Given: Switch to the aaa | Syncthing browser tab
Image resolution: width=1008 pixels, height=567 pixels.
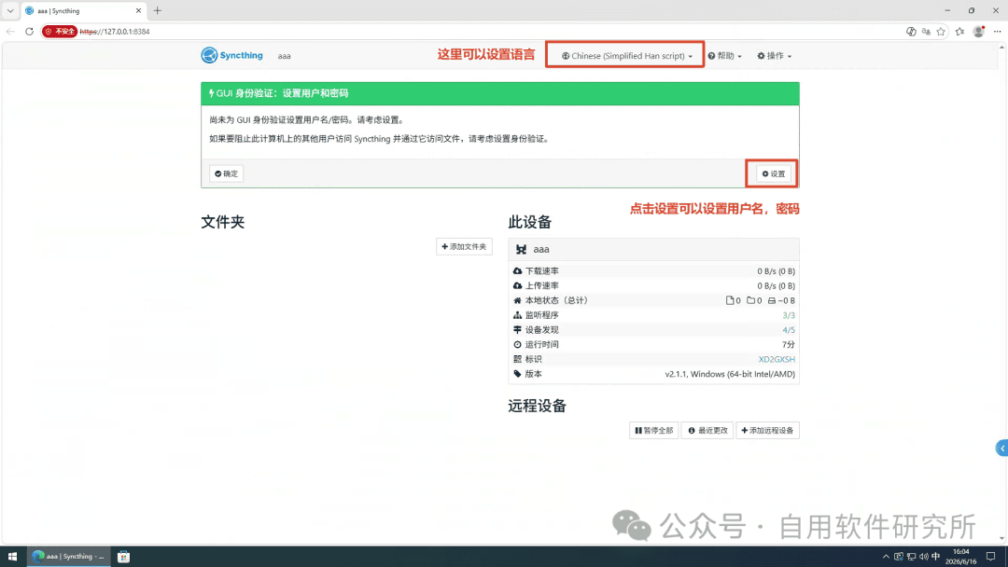Looking at the screenshot, I should click(x=84, y=11).
